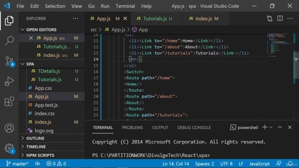Close App.js in Open Editors list
Viewport: 299px width, 168px height.
point(31,38)
